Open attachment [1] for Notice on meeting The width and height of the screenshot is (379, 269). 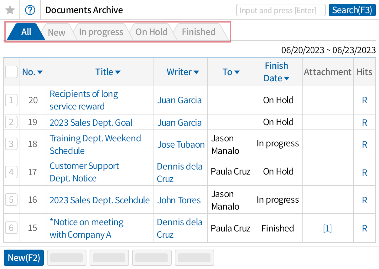328,228
